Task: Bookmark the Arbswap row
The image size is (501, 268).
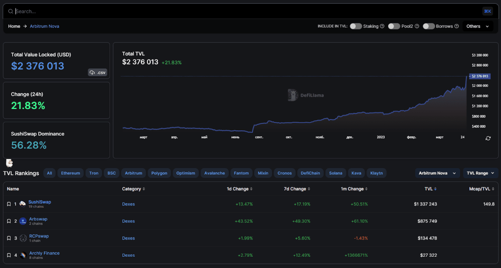Action: [9, 221]
